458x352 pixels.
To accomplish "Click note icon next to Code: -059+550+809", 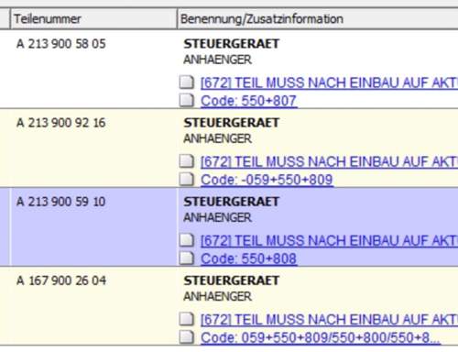I will (x=187, y=179).
